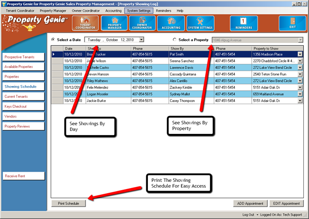Open the Accounting menu

[x=113, y=11]
